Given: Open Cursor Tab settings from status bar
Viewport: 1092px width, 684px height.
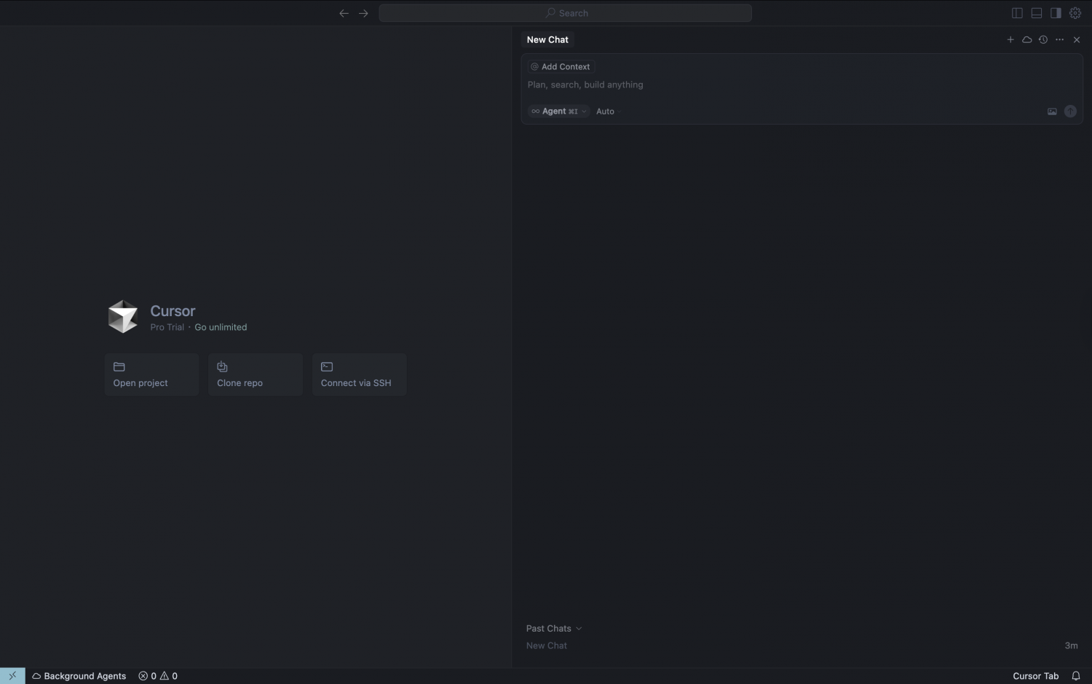Looking at the screenshot, I should 1035,675.
